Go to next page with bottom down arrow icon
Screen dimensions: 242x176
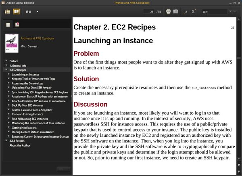(239, 172)
